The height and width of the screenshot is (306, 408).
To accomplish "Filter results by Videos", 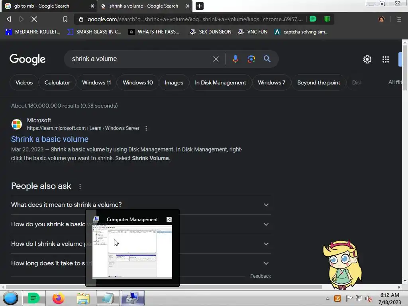I will [24, 82].
